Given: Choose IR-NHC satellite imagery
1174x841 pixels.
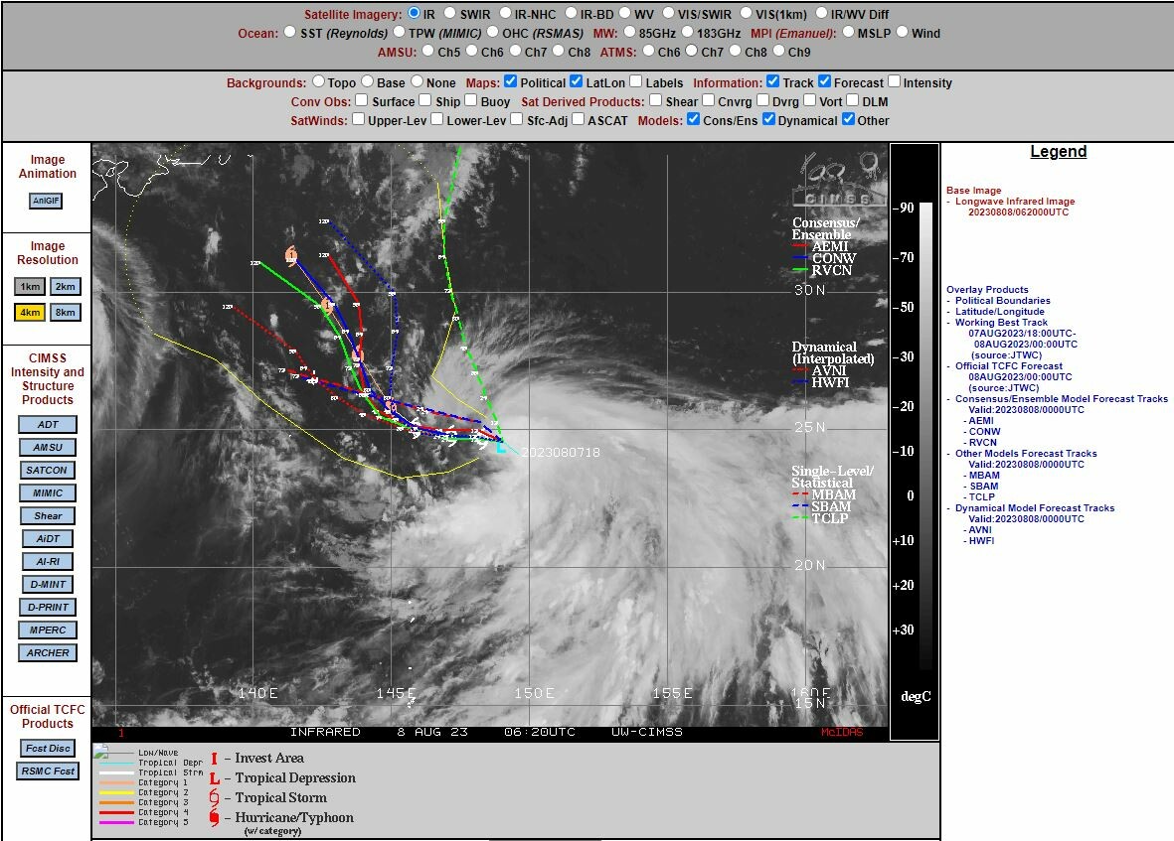Looking at the screenshot, I should (x=505, y=13).
